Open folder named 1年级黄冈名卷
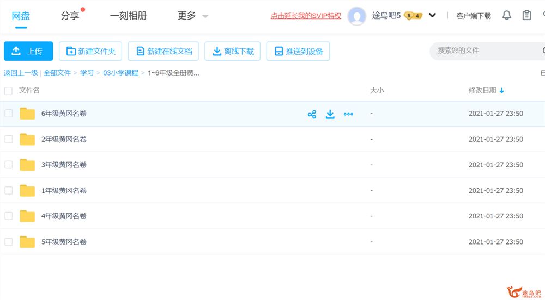The width and height of the screenshot is (545, 300). point(64,190)
